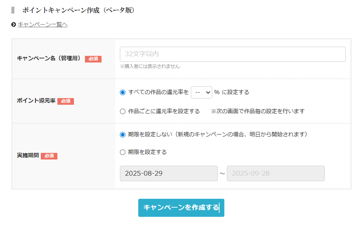The height and width of the screenshot is (226, 356).
Task: Click the end date field 2025-09-28
Action: pos(275,173)
